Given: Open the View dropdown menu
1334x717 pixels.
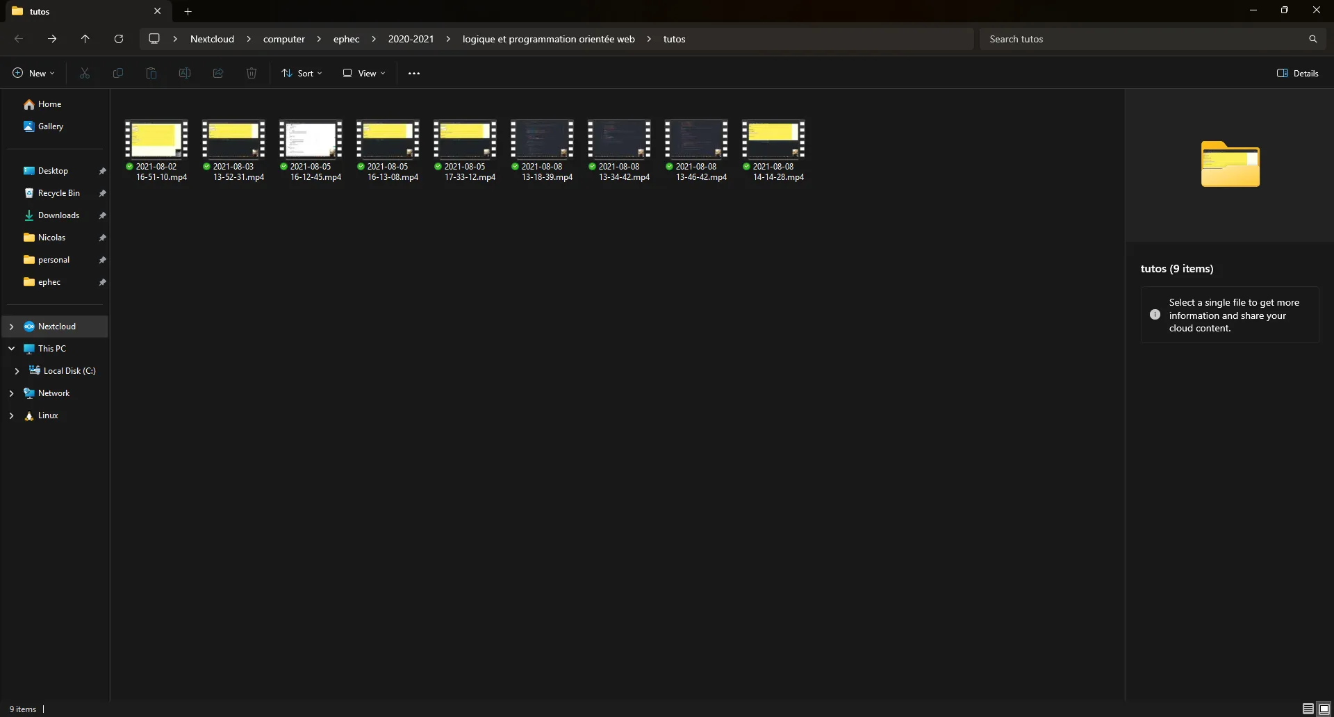Looking at the screenshot, I should coord(363,73).
